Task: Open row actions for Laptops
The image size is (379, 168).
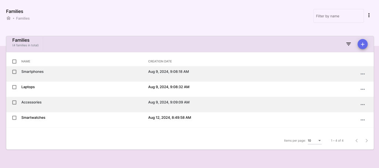Action: (362, 89)
